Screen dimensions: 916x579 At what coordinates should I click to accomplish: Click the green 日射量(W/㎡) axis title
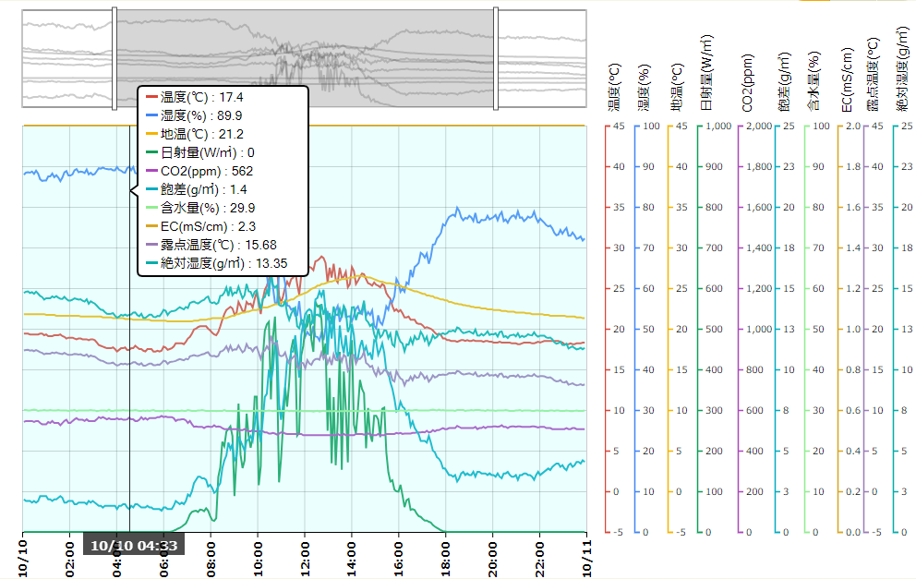pyautogui.click(x=707, y=74)
